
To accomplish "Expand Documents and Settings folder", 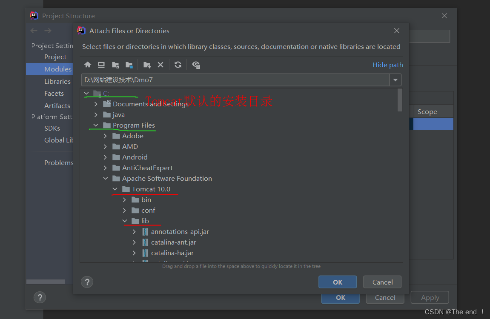I will coord(96,104).
